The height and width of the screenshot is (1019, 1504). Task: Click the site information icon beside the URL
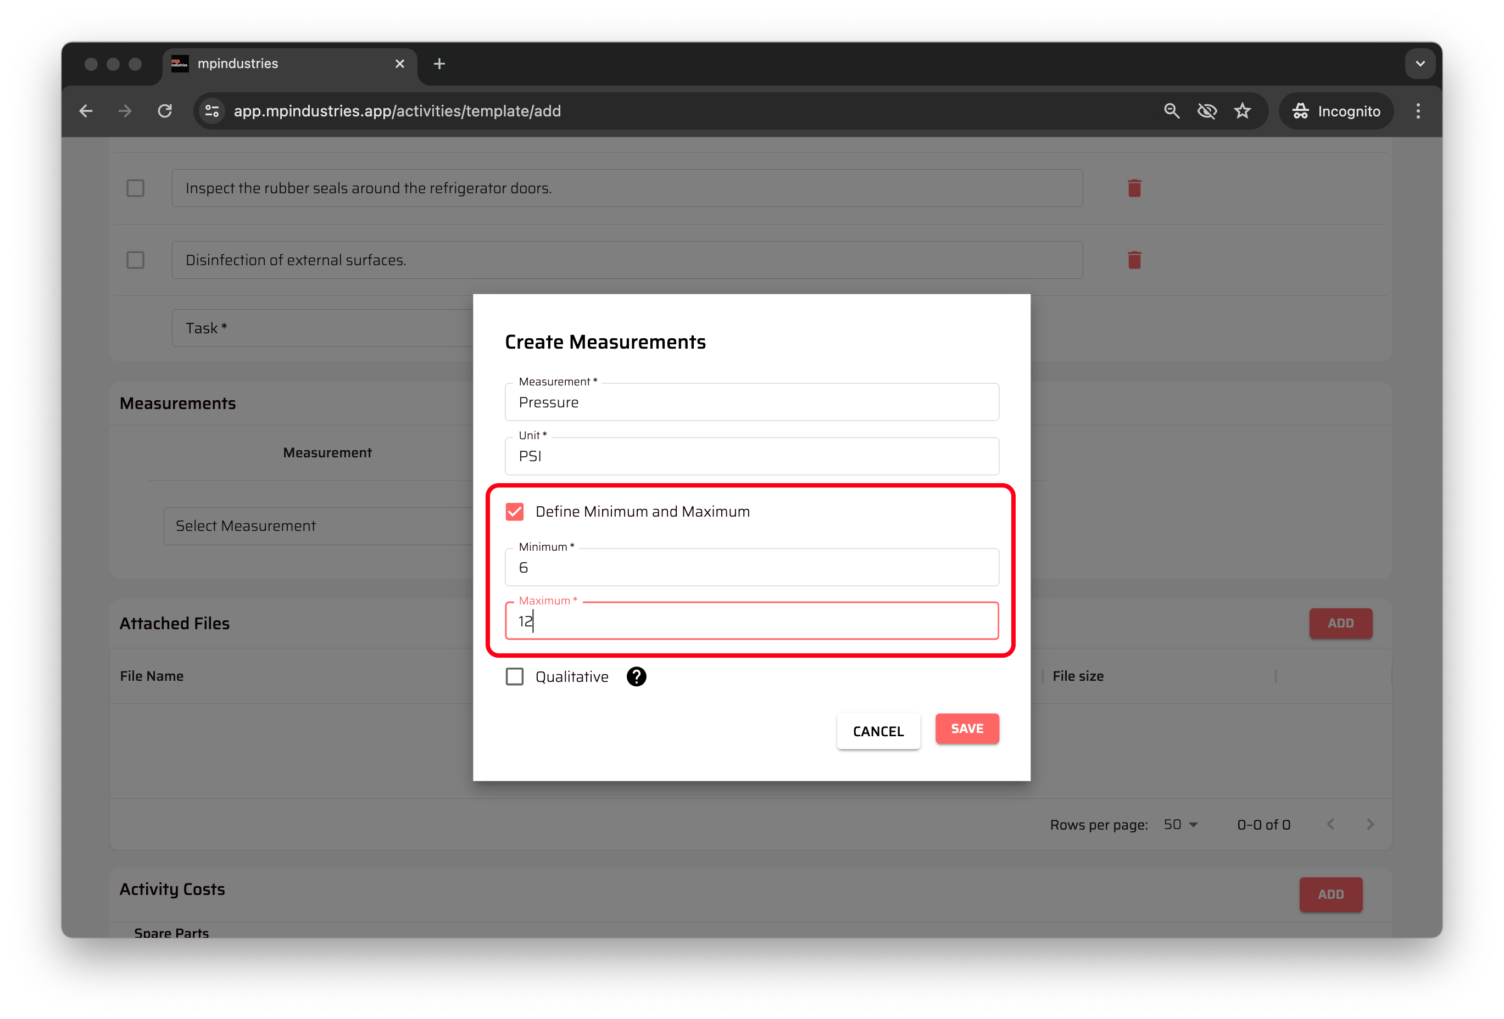[x=212, y=111]
